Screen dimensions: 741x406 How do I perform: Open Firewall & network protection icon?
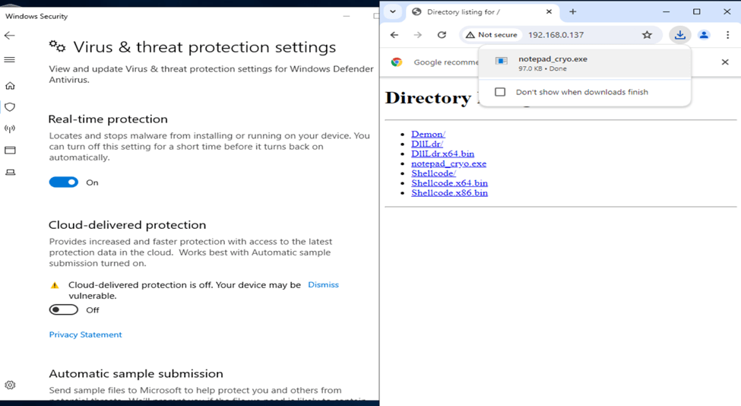[10, 128]
